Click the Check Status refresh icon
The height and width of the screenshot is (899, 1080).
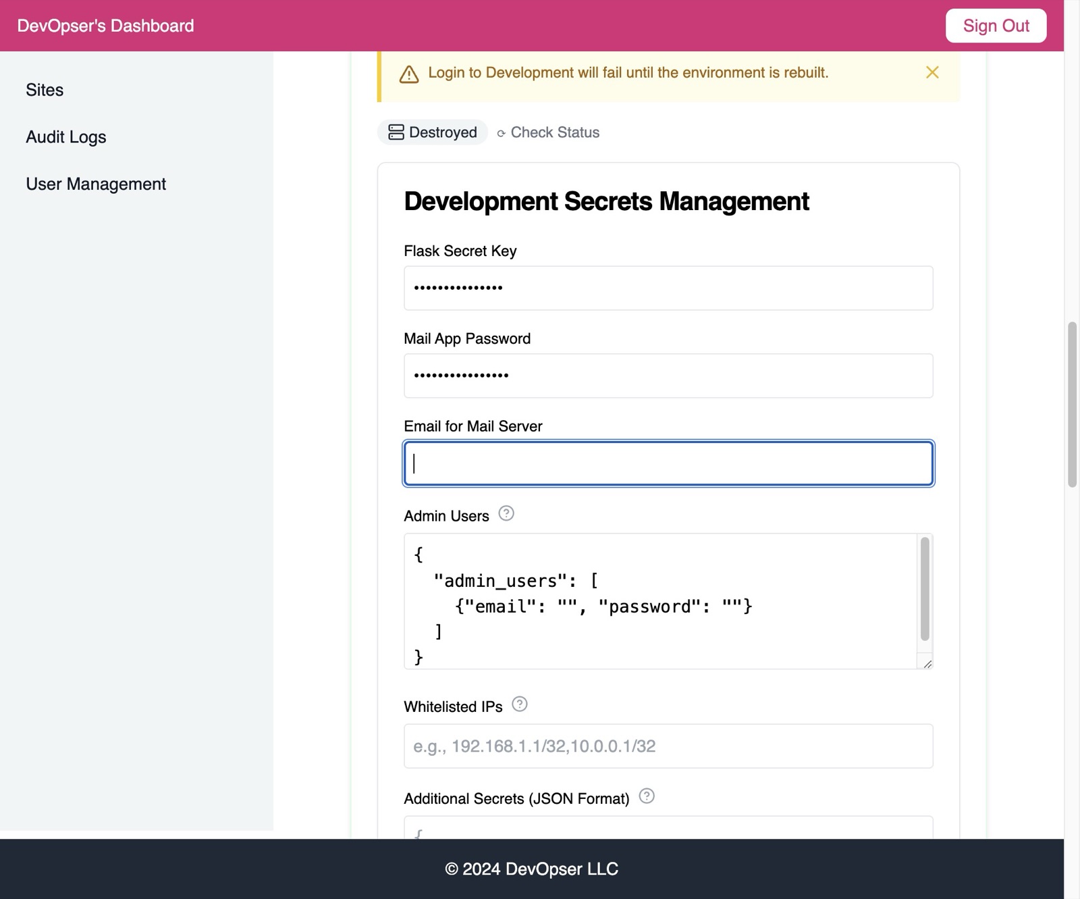point(501,134)
